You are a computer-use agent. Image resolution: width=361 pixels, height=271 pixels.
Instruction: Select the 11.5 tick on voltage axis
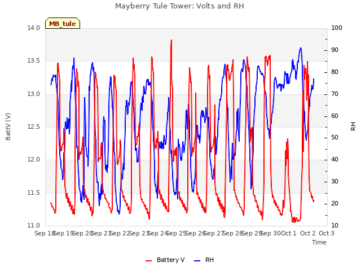click(33, 193)
